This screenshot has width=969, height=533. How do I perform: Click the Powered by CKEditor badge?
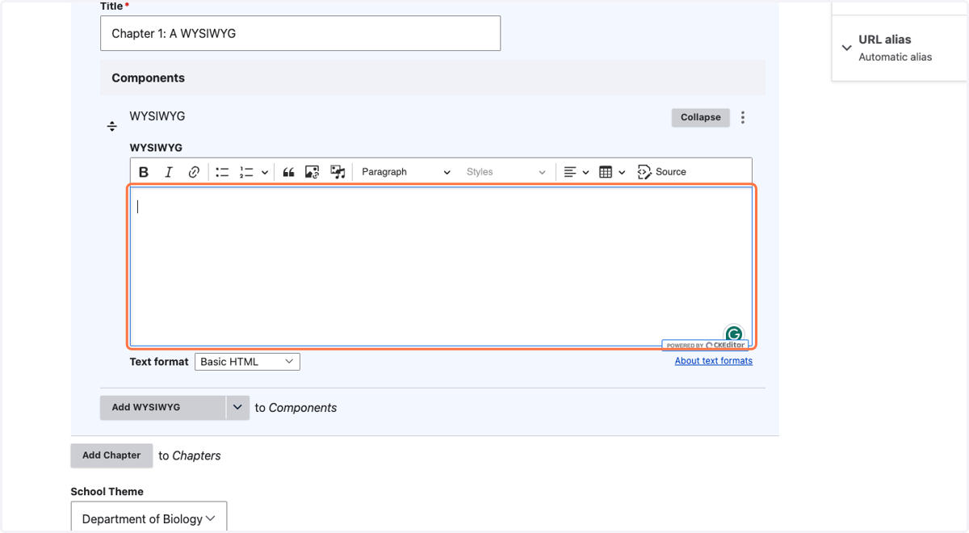coord(705,346)
